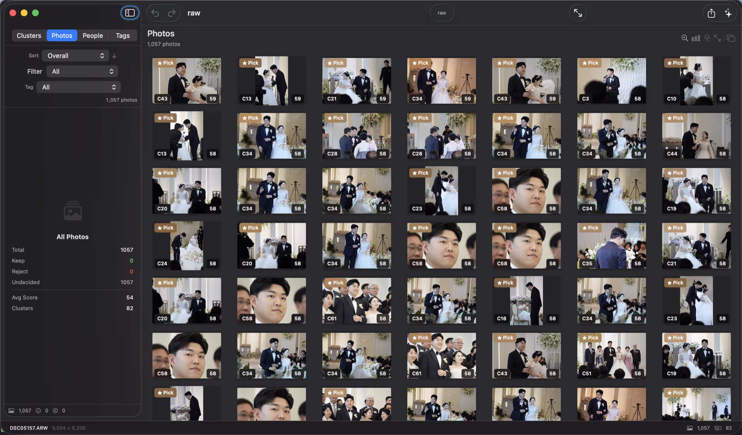
Task: Select the first C43 Pick thumbnail
Action: (187, 81)
